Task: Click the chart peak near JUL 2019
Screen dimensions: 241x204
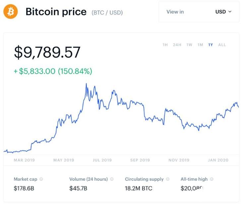Action: point(86,84)
